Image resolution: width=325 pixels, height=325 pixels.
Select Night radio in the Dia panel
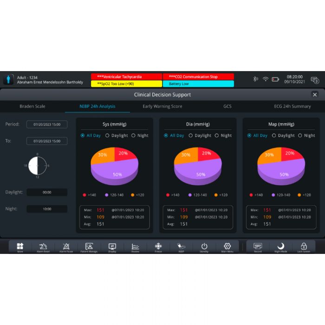(217, 136)
